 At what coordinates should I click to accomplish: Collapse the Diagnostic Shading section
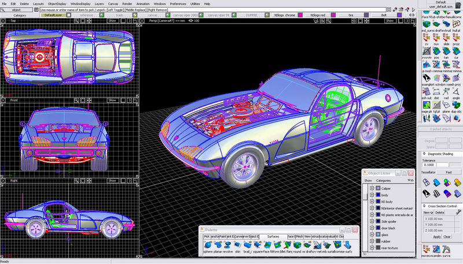click(x=424, y=154)
